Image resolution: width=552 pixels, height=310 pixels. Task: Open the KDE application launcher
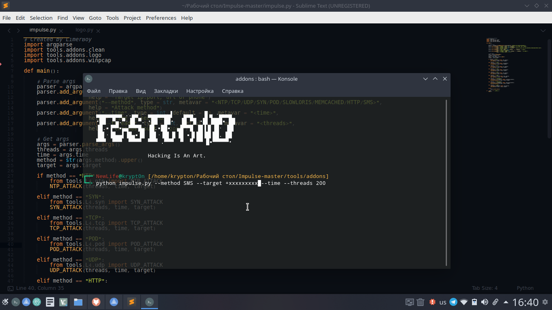[5, 302]
